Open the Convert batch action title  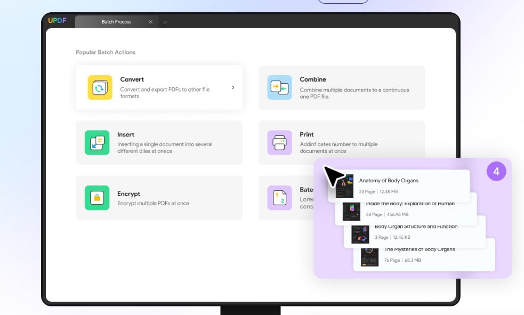132,79
